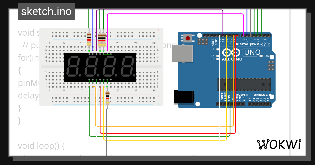This screenshot has width=315, height=165.
Task: Click the UNO label on the board
Action: 251,53
